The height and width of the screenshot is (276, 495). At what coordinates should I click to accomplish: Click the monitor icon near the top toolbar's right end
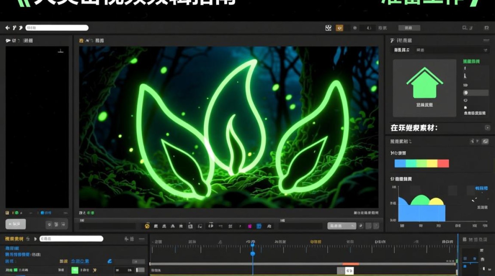[465, 28]
